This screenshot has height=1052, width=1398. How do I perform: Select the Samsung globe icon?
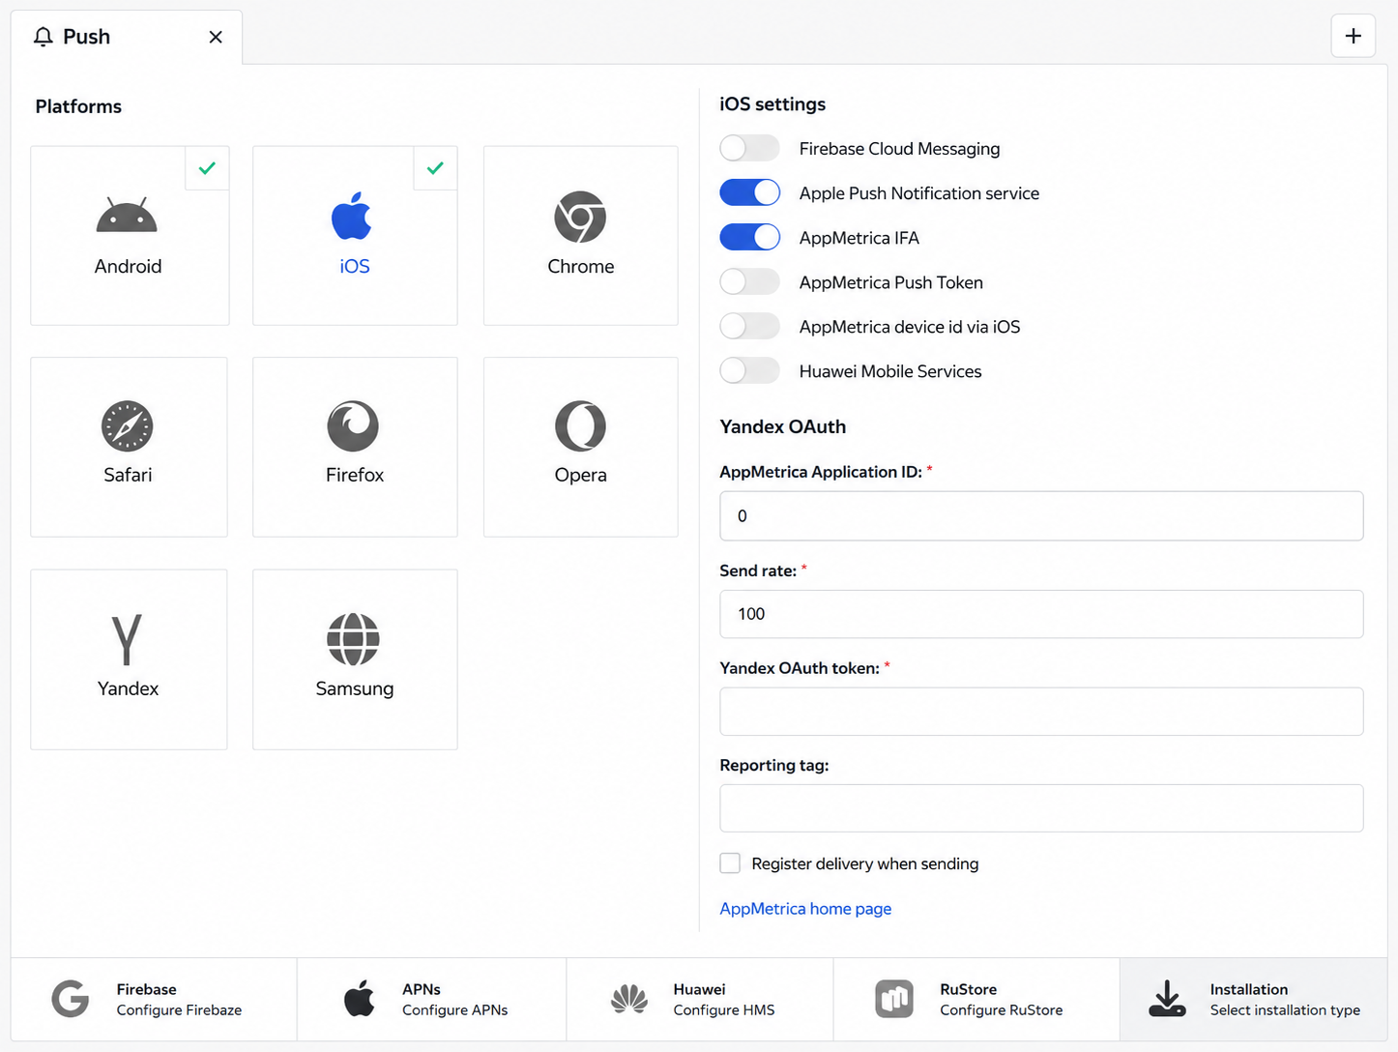(x=353, y=639)
